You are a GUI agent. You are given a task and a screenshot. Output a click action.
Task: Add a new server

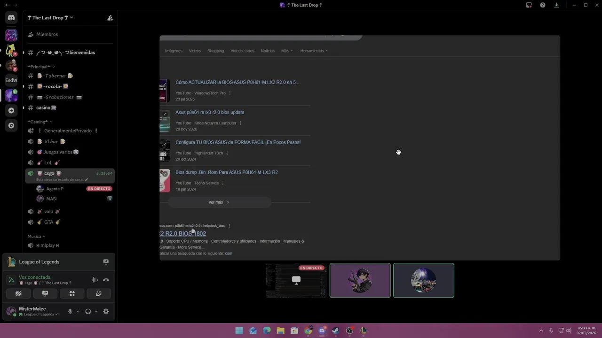(11, 110)
